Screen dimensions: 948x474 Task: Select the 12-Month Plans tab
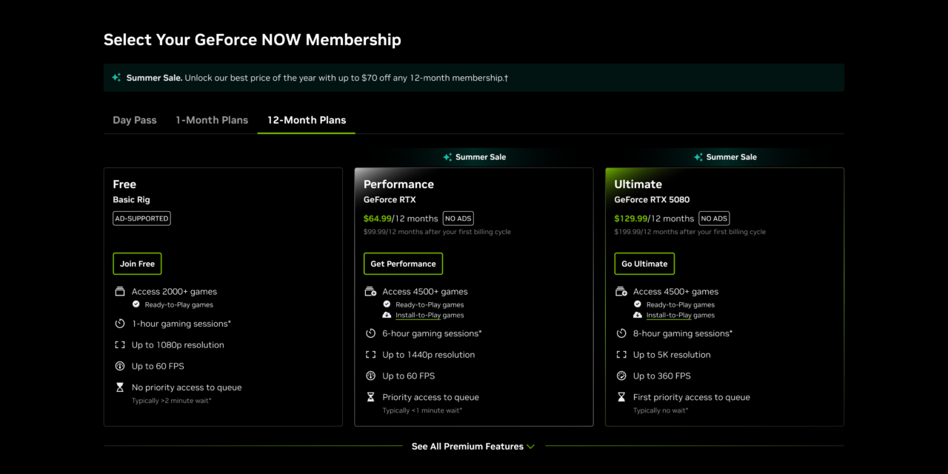pyautogui.click(x=307, y=120)
